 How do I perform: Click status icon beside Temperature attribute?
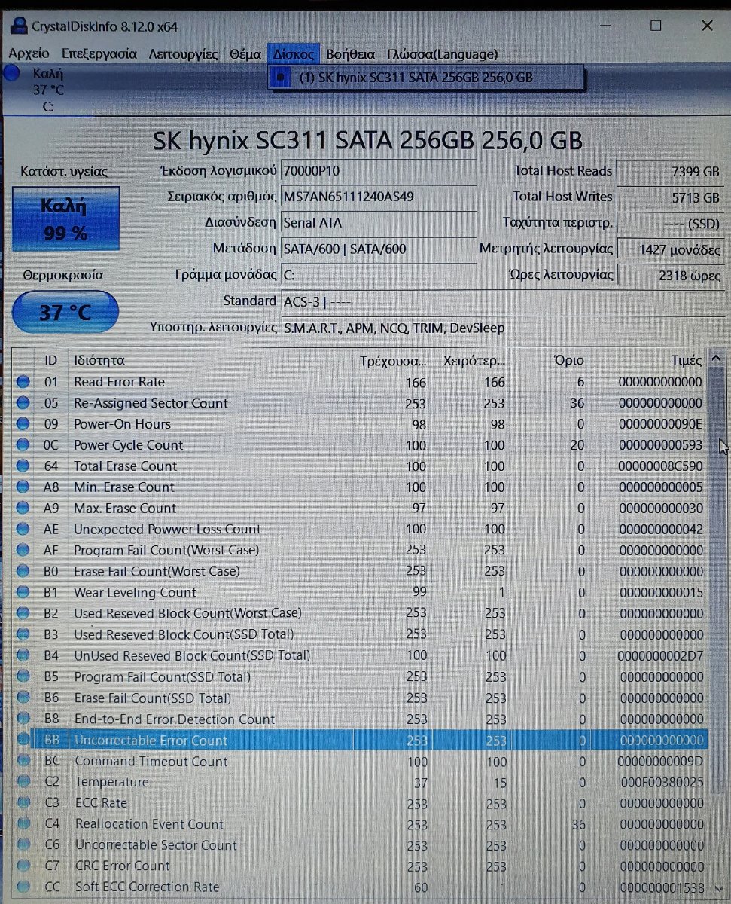pyautogui.click(x=23, y=783)
